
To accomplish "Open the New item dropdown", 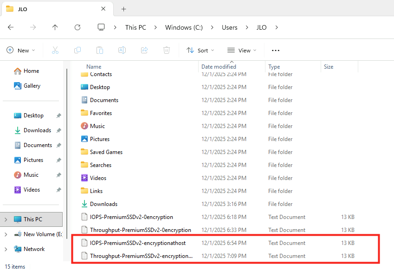I will [x=19, y=50].
